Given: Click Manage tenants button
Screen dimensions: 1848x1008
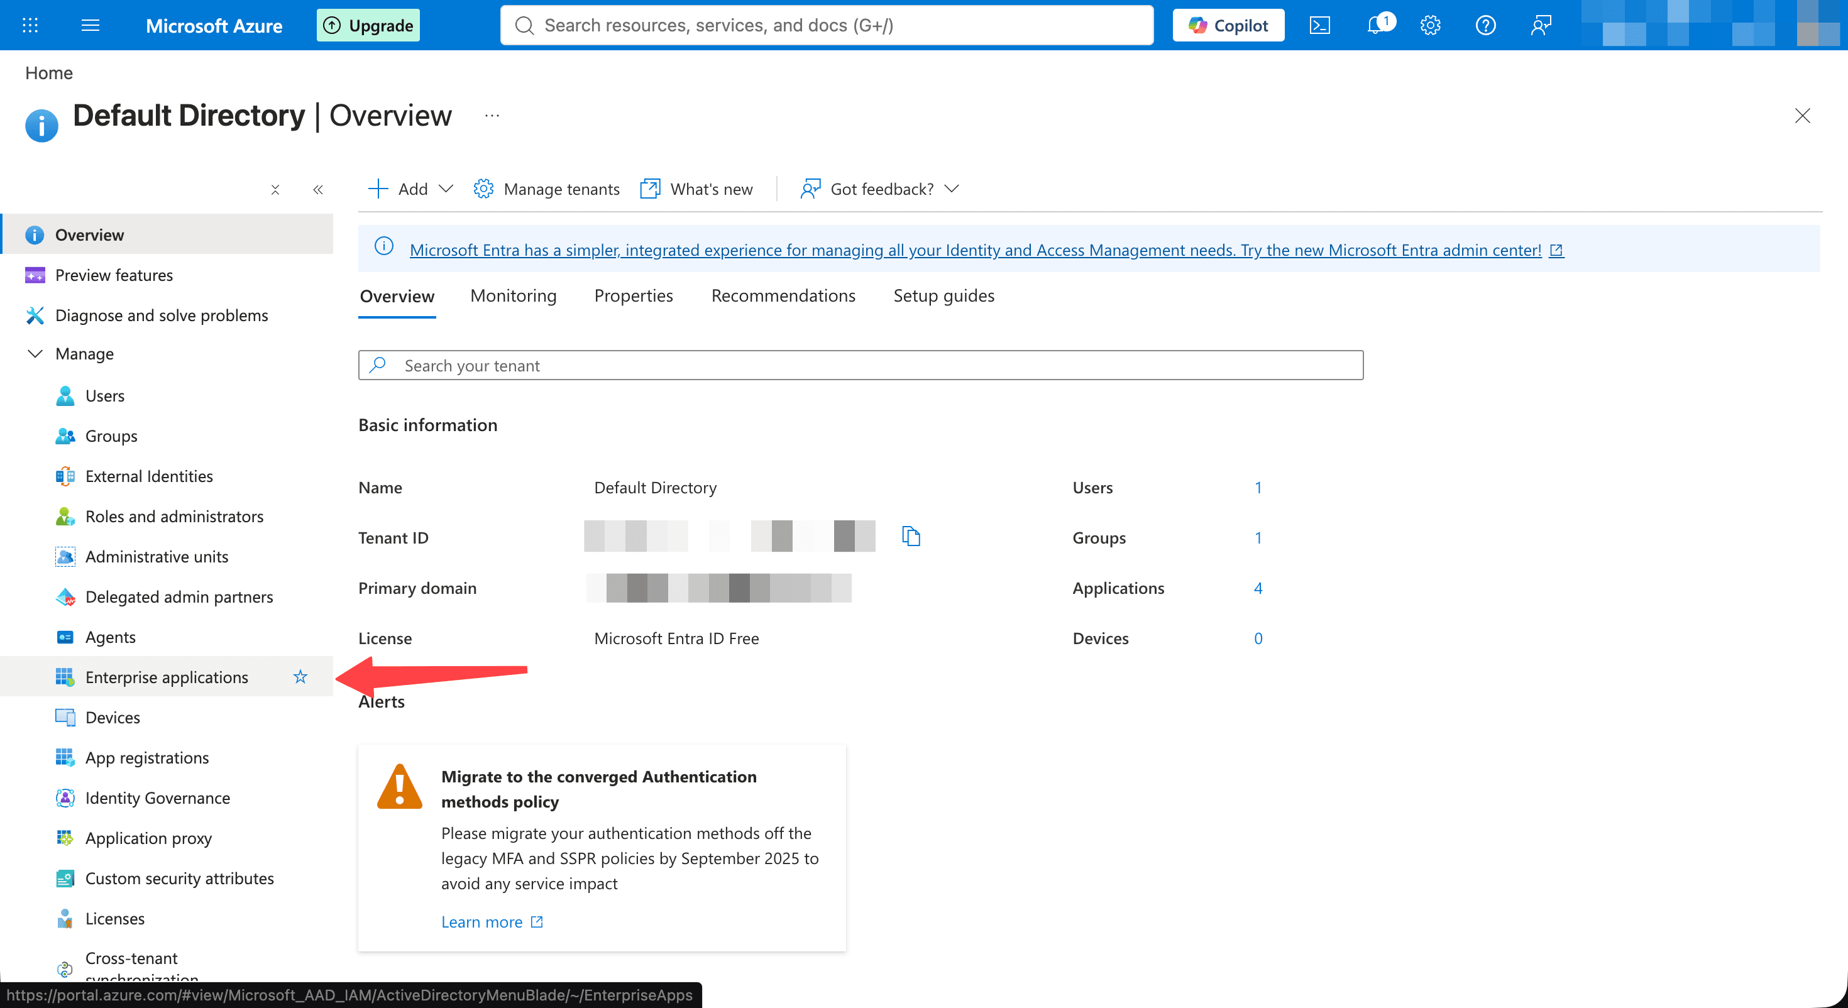Looking at the screenshot, I should (547, 189).
